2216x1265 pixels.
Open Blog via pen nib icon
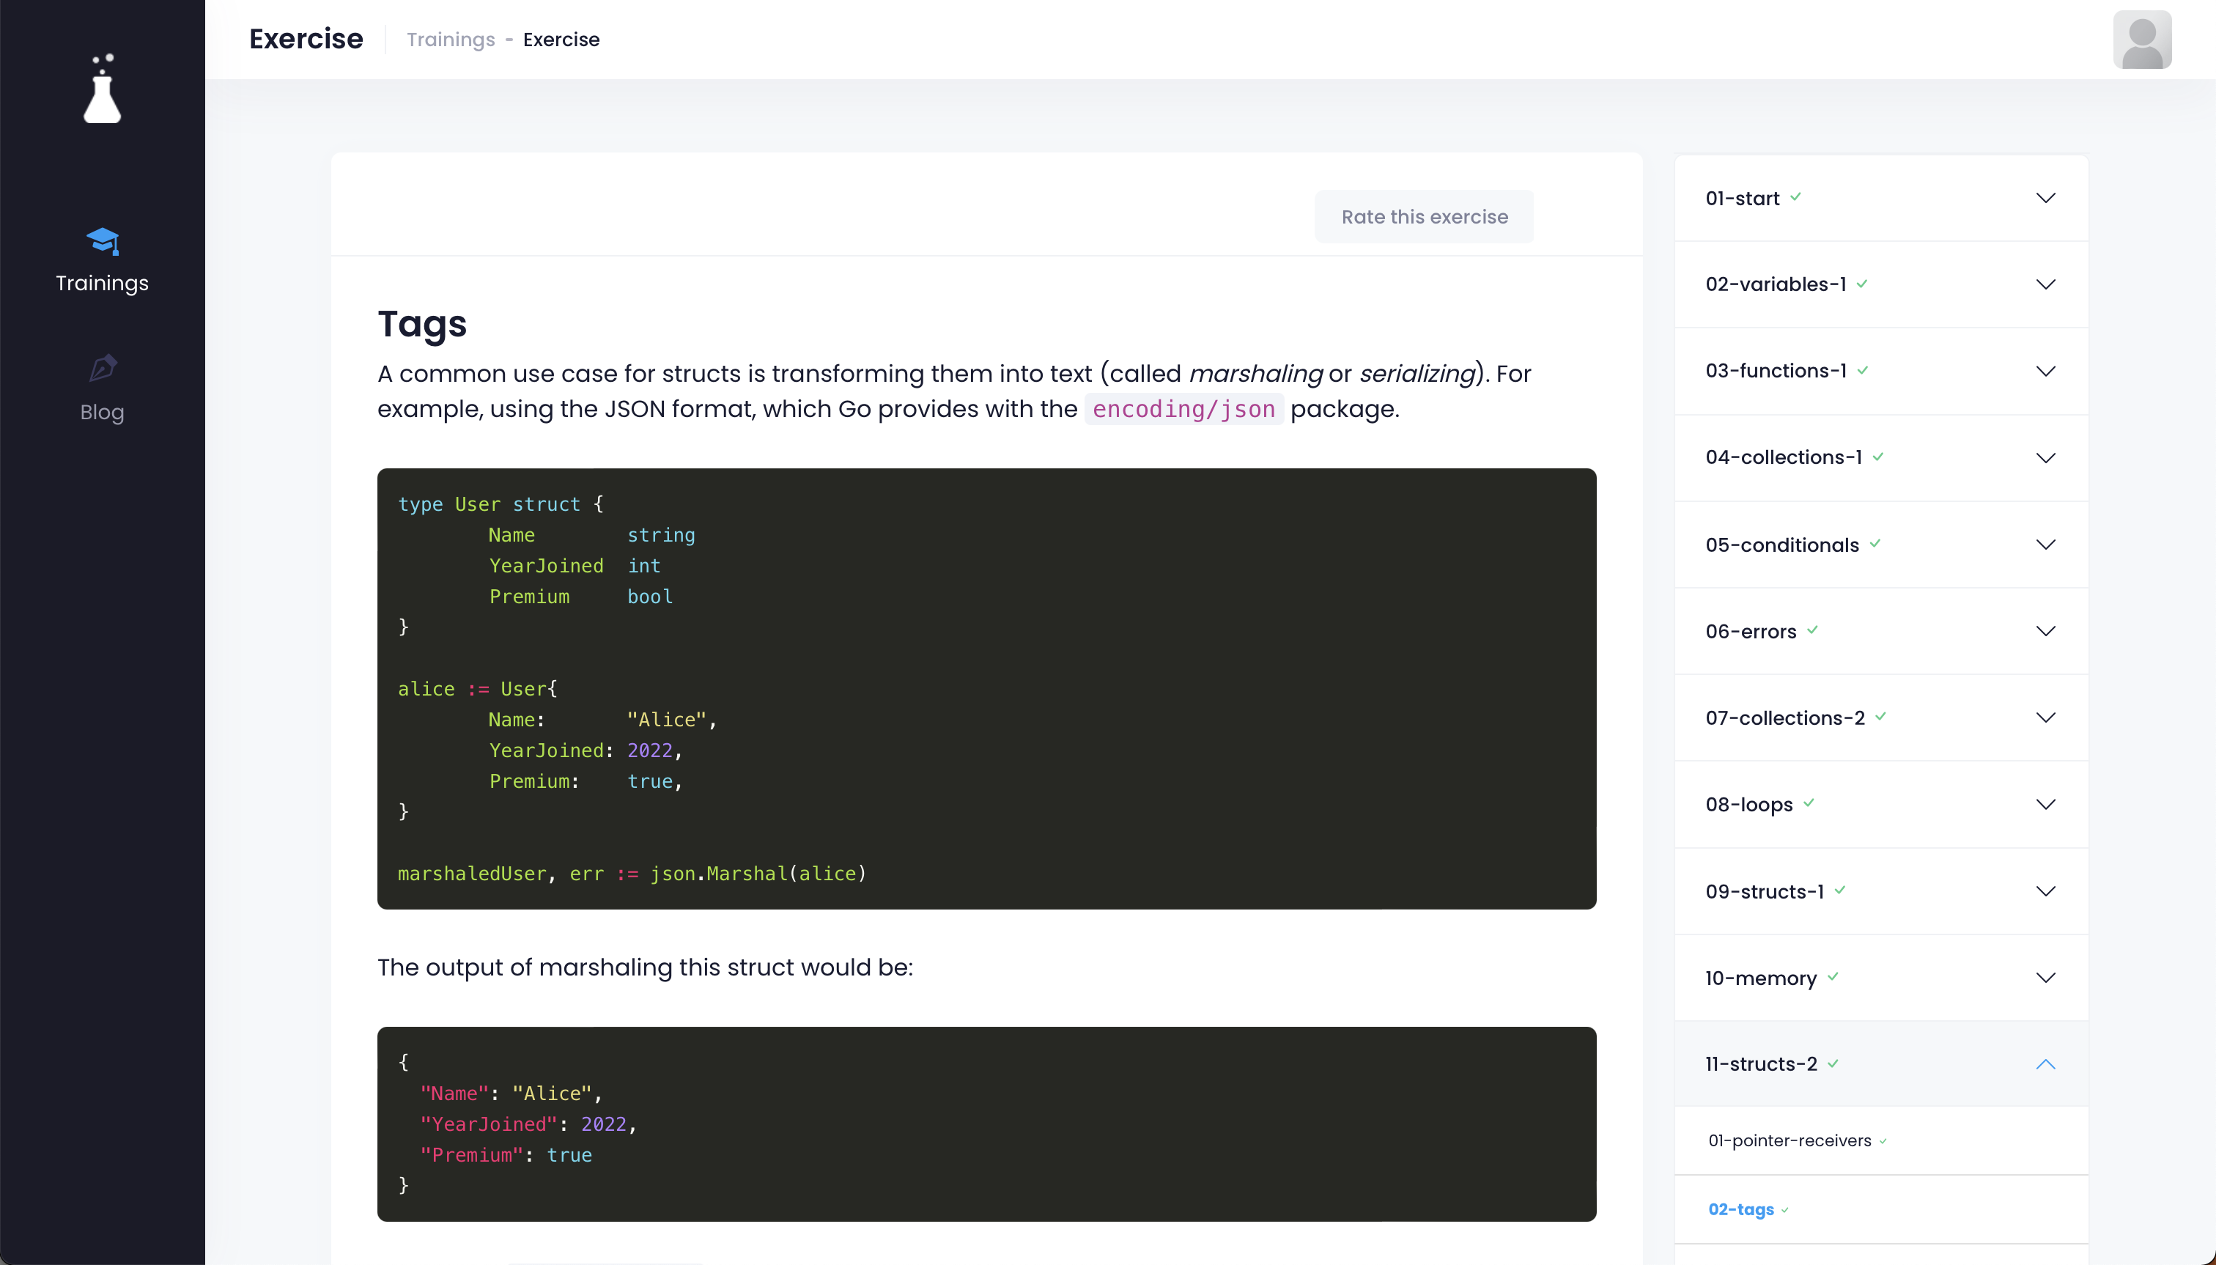103,367
